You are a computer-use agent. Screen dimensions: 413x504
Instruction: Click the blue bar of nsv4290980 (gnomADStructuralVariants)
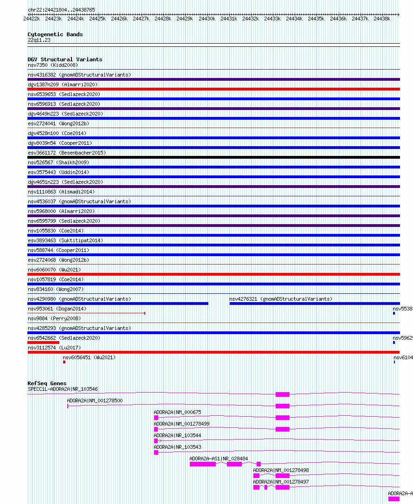click(x=118, y=304)
